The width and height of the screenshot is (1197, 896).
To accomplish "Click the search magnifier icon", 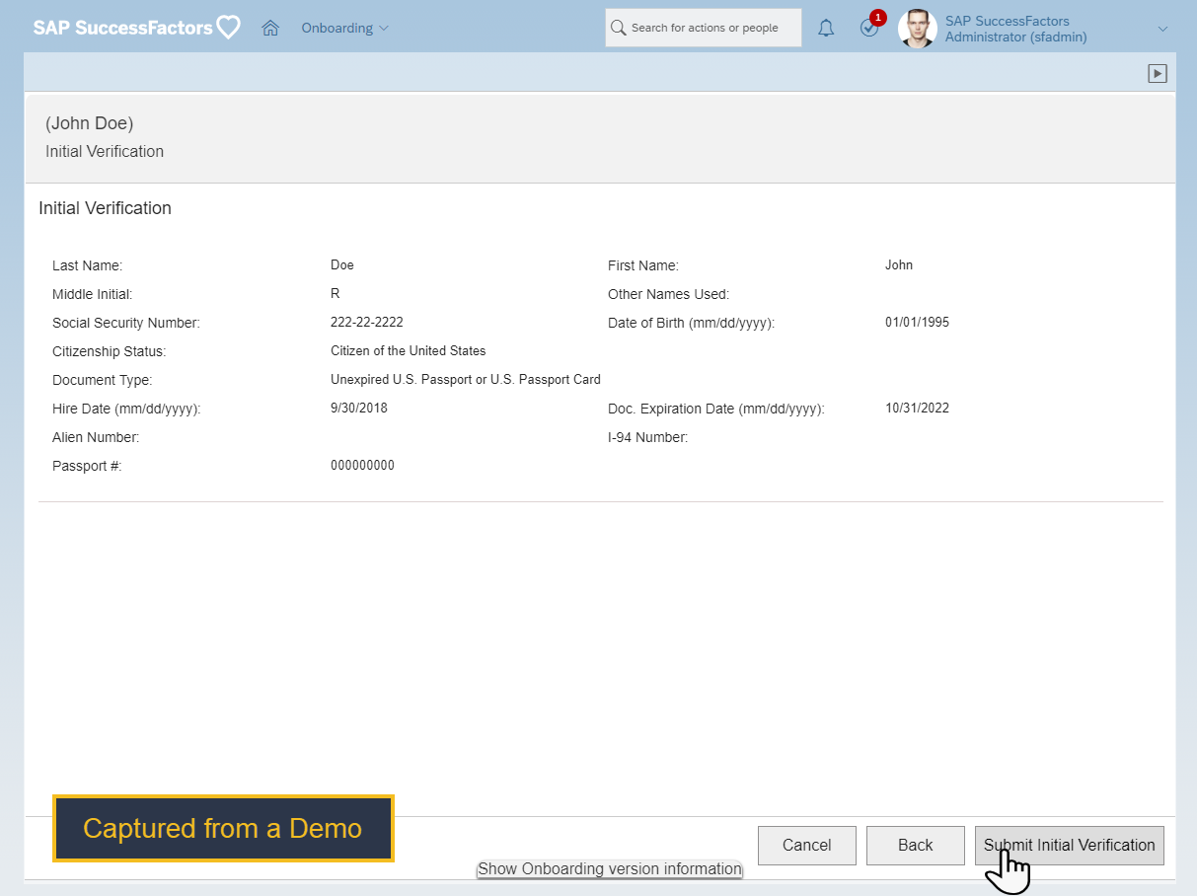I will pyautogui.click(x=619, y=28).
